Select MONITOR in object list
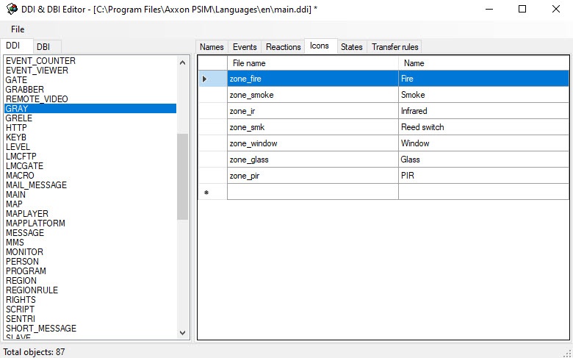 tap(90, 251)
